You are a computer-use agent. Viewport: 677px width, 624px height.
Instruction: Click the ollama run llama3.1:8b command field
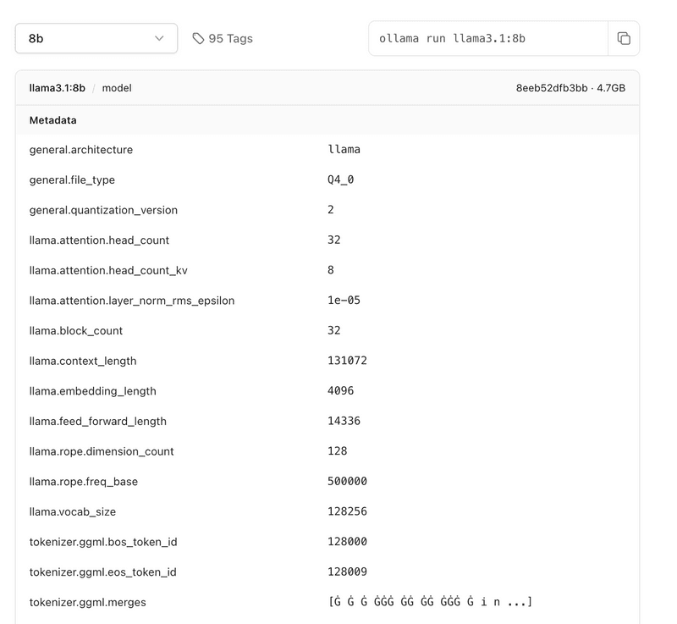(488, 38)
